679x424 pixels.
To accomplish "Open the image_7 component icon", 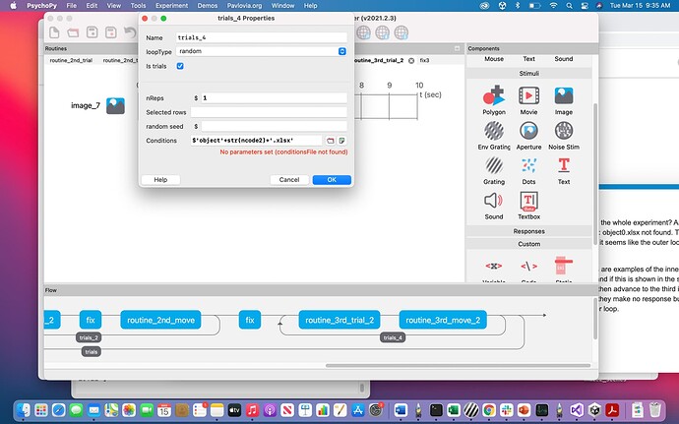I will tap(115, 105).
